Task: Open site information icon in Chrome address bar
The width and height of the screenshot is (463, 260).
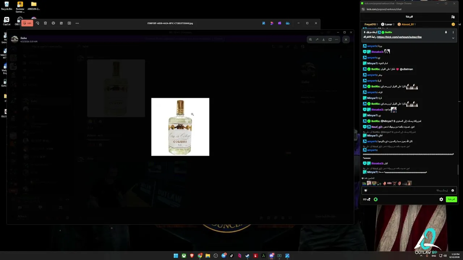Action: (363, 9)
